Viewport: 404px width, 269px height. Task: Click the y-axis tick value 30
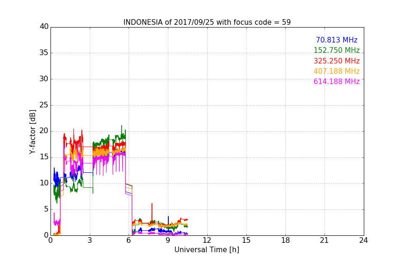pyautogui.click(x=44, y=79)
